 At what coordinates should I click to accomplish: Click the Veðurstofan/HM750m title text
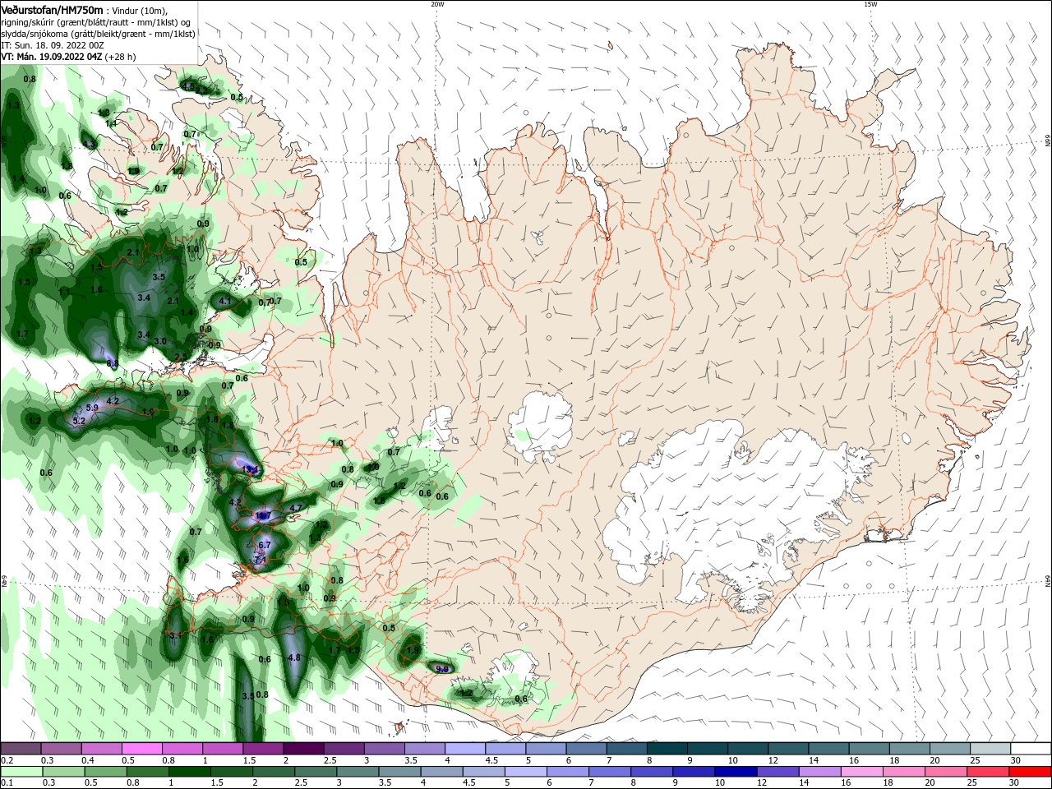click(x=52, y=10)
